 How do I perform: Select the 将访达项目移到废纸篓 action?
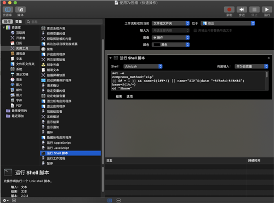60,44
